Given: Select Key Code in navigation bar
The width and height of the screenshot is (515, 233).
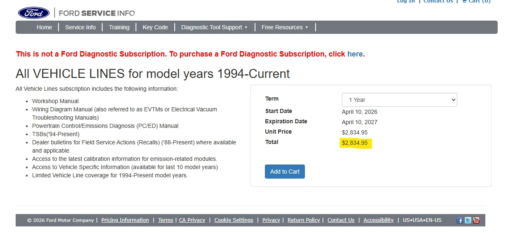Looking at the screenshot, I should tap(155, 27).
